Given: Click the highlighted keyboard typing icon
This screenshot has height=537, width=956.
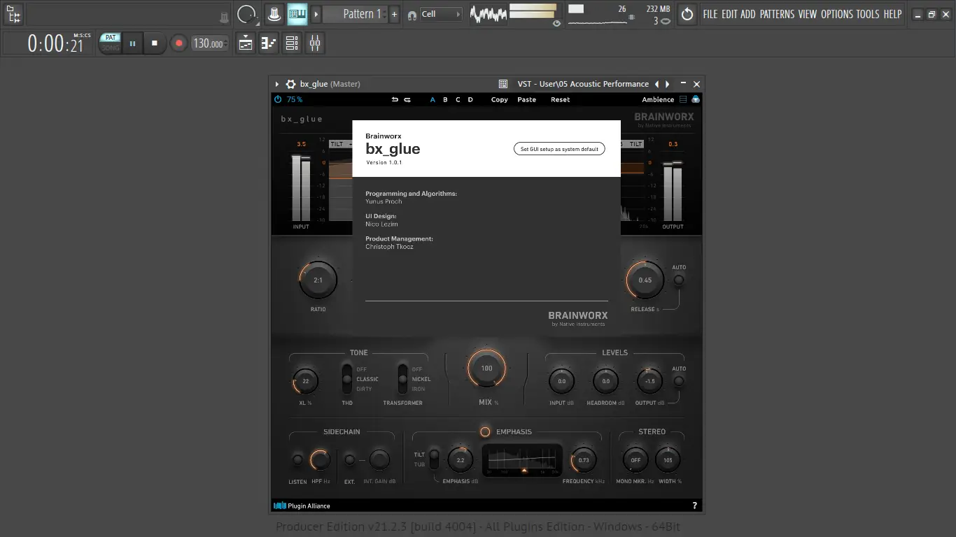Looking at the screenshot, I should pos(297,13).
